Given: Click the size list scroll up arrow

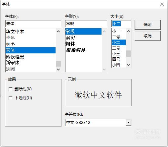Looking at the screenshot, I should point(128,31).
